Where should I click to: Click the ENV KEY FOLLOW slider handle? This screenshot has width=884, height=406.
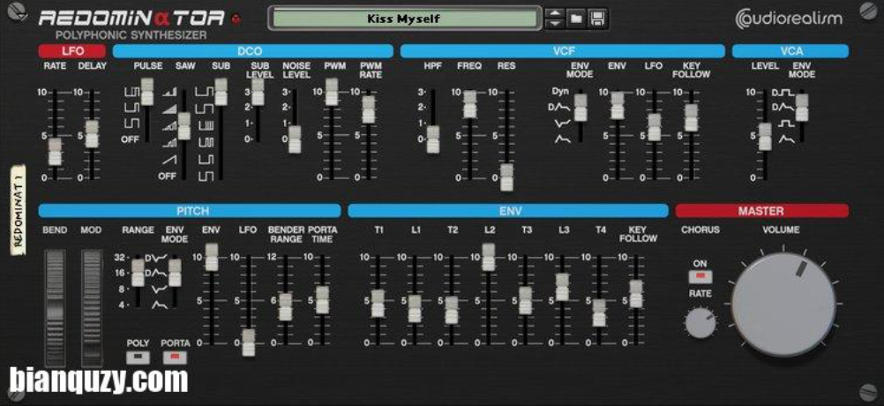click(635, 294)
